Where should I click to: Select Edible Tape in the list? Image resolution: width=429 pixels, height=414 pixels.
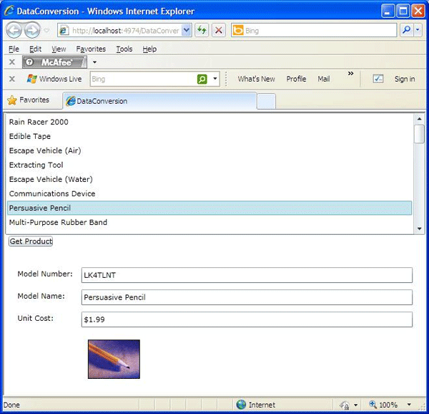tap(209, 136)
